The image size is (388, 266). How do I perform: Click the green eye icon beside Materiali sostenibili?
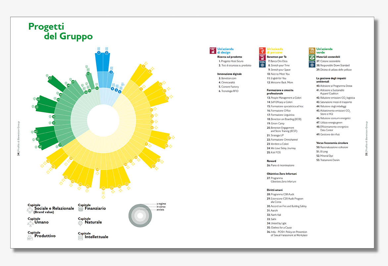coord(312,57)
